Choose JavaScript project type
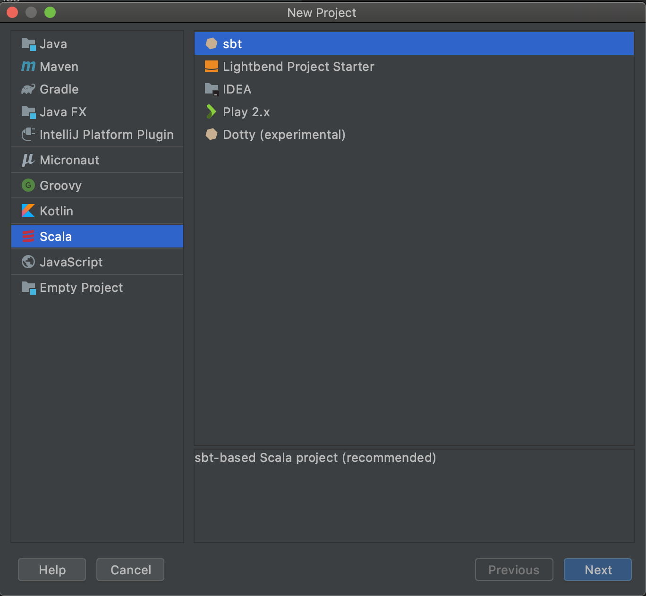This screenshot has width=646, height=596. (x=97, y=262)
